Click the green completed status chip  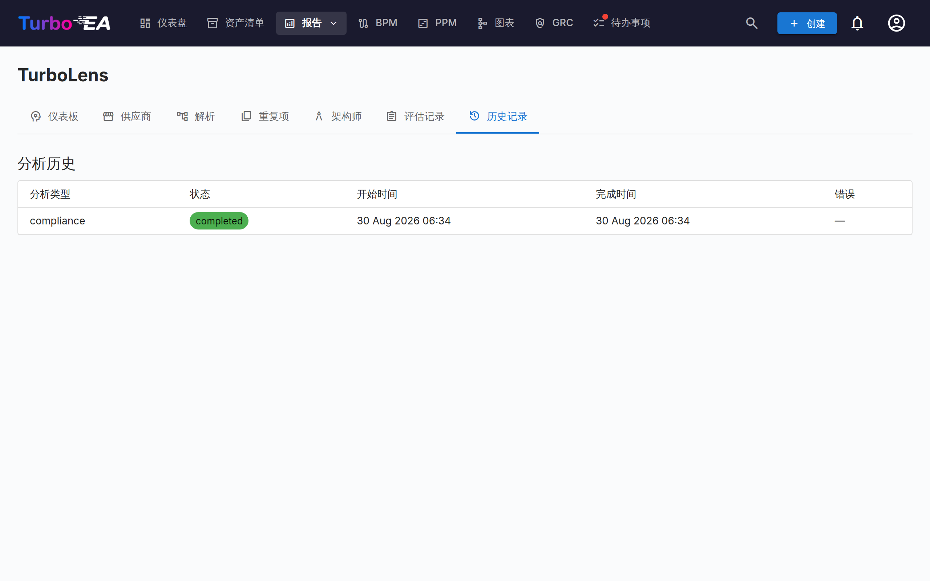219,221
